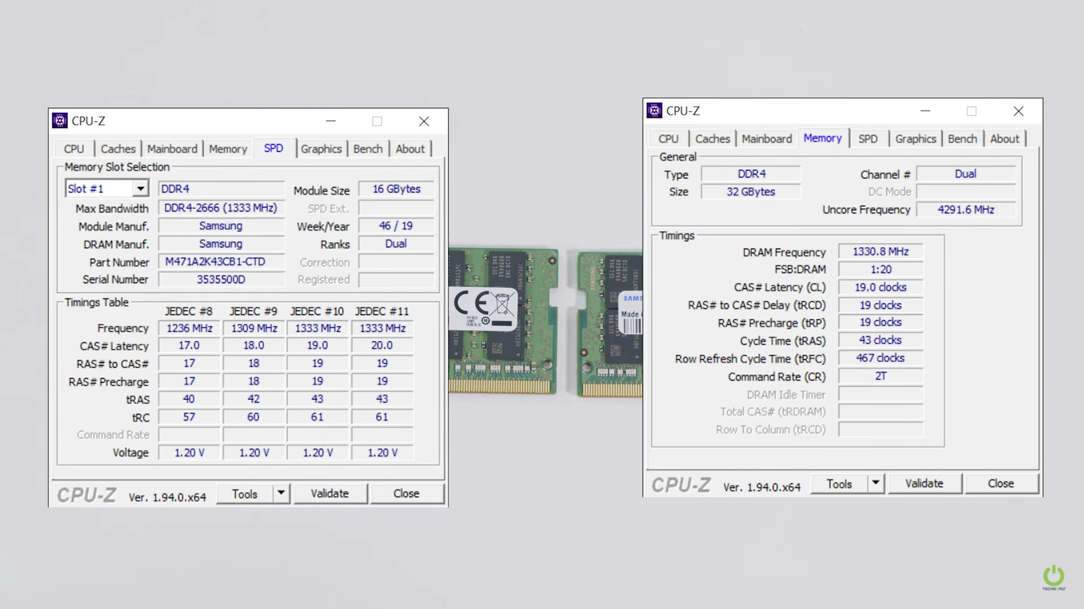Screen dimensions: 1084x609
Task: Click the CPU-Z app icon in right window title bar
Action: tap(654, 111)
